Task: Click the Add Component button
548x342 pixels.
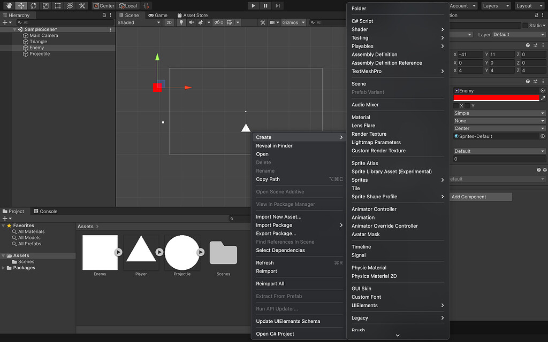Action: click(480, 197)
